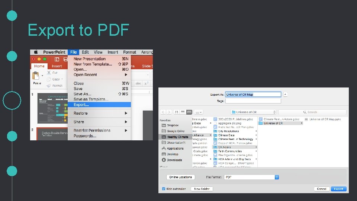Open the File menu
Viewport: 357px width, 201px height.
[73, 52]
